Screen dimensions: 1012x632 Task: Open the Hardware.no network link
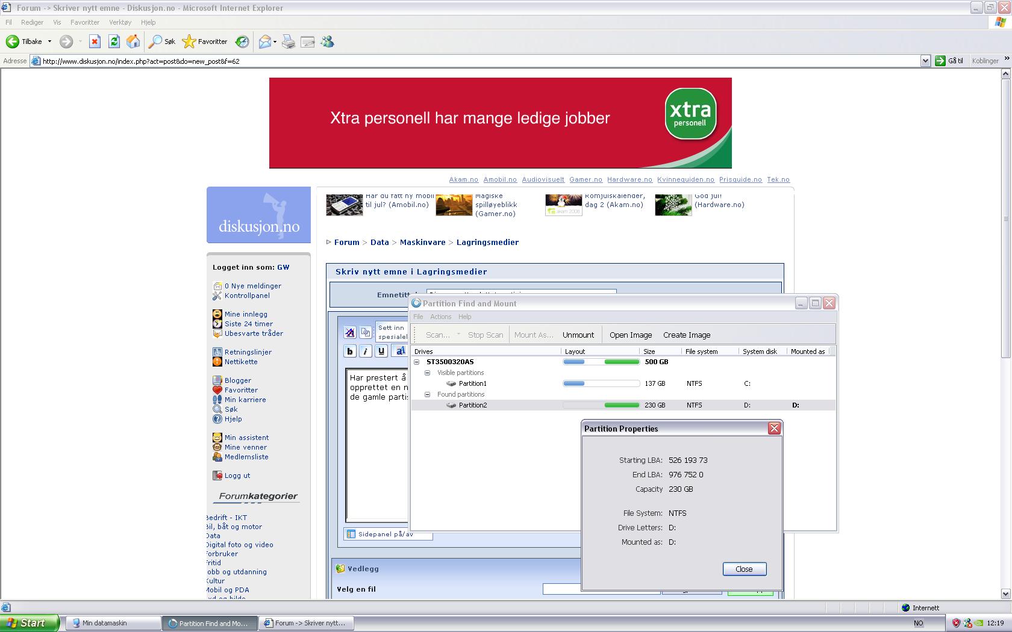pos(629,179)
